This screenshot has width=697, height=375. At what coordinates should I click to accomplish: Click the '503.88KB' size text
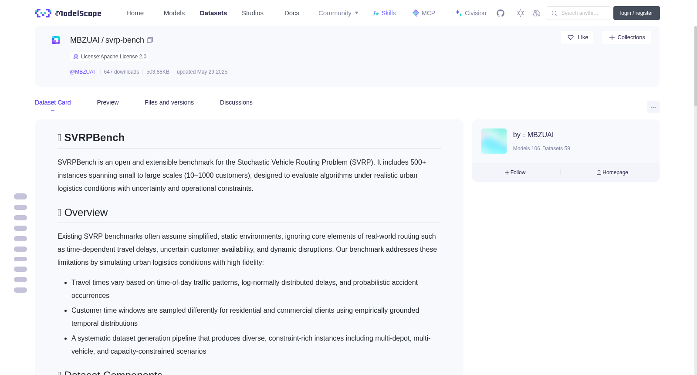(x=158, y=72)
